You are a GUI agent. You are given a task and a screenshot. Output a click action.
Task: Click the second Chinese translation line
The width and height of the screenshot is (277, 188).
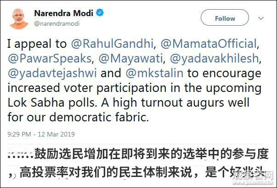[129, 174]
